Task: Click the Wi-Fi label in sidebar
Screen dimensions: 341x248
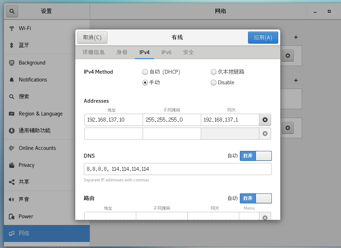Action: pyautogui.click(x=25, y=28)
